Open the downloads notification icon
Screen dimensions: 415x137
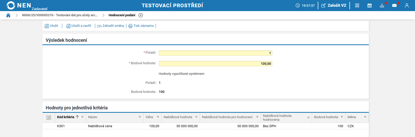click(382, 5)
